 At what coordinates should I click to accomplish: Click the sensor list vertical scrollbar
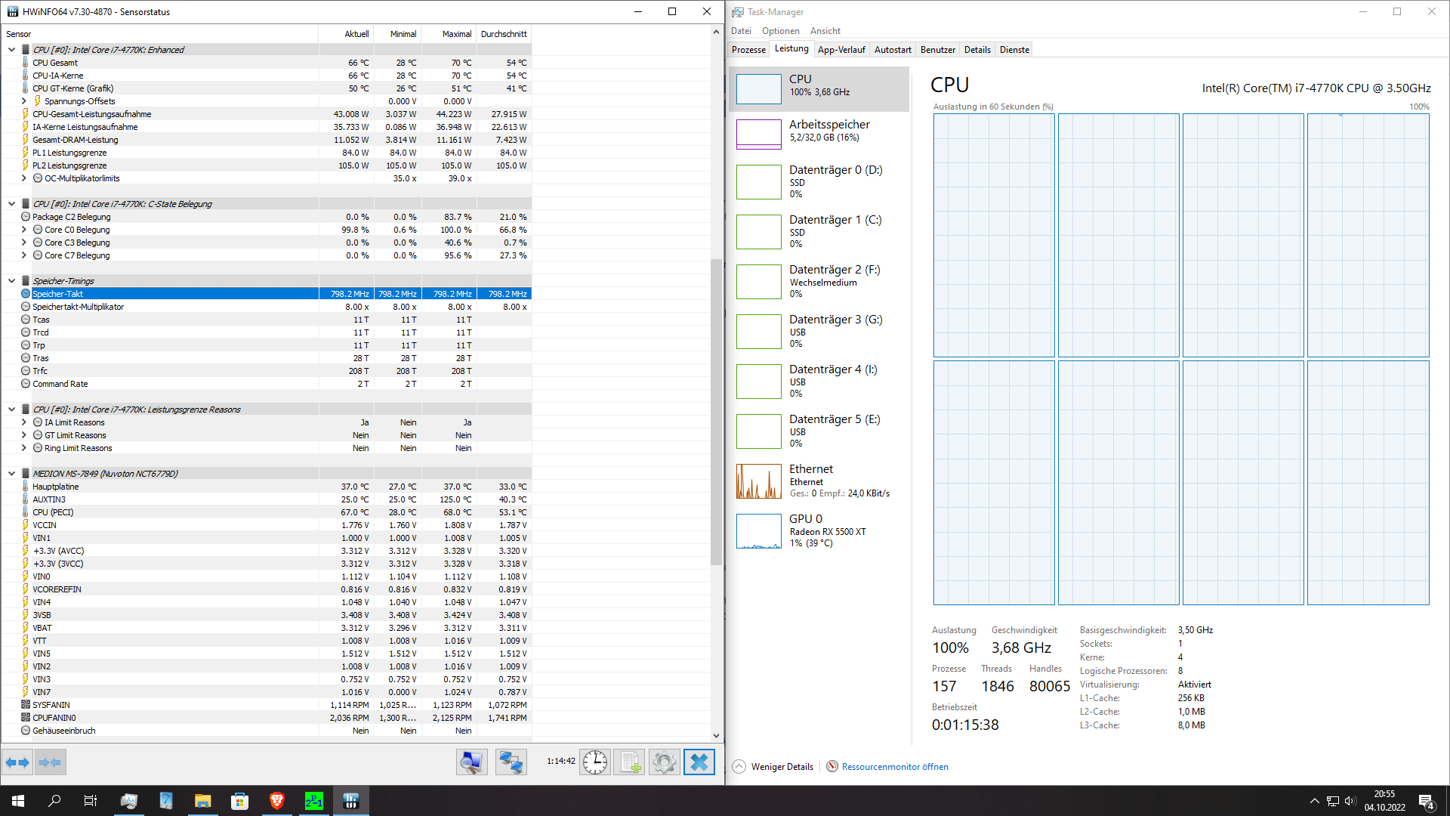tap(716, 412)
